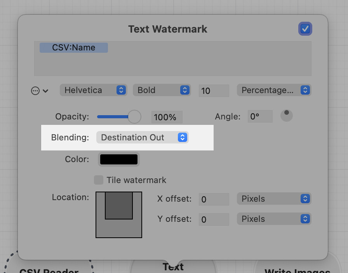Click the Y offset value field

coord(214,219)
